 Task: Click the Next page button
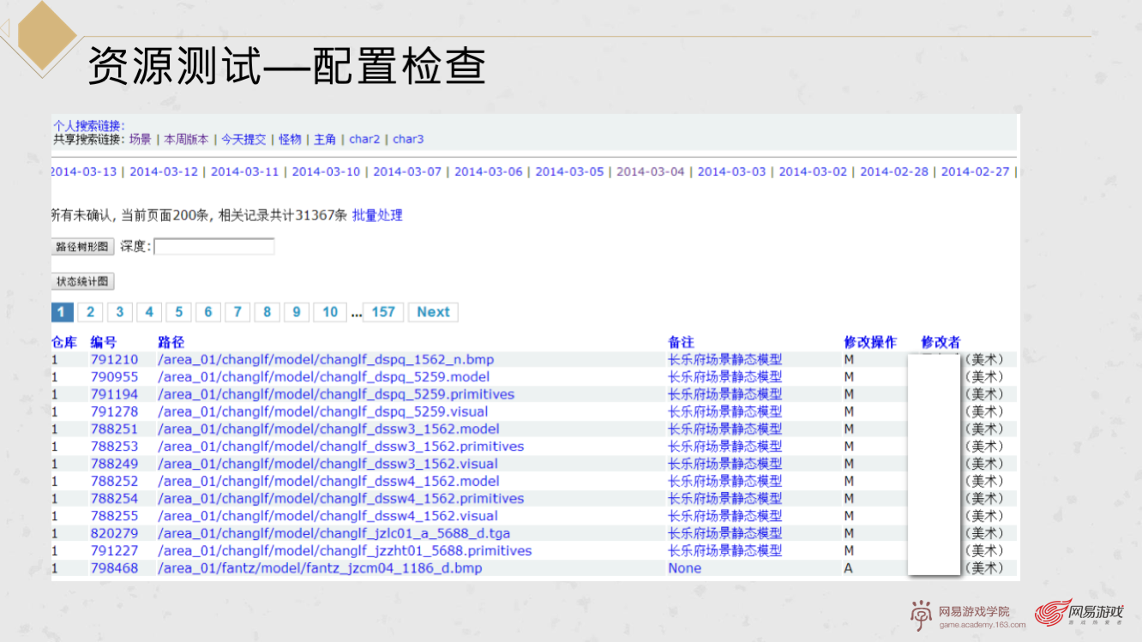pos(433,312)
